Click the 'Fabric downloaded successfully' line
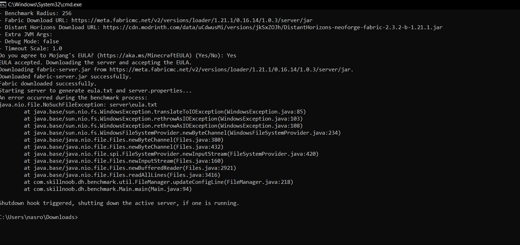 (x=48, y=84)
